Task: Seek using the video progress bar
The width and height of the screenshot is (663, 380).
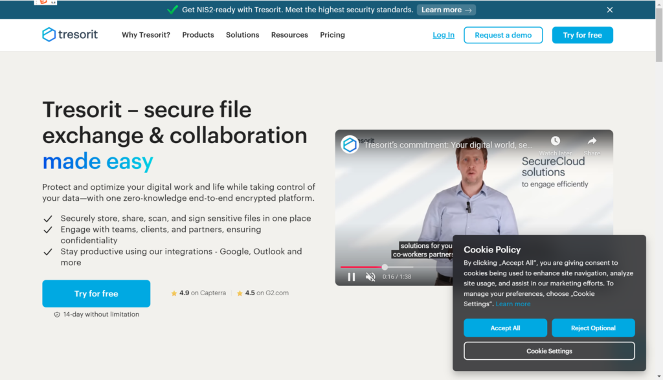Action: pos(395,267)
